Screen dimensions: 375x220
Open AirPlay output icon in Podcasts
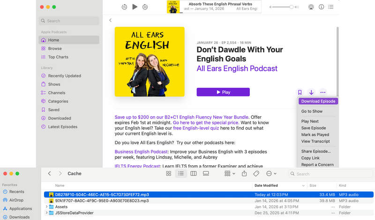click(x=311, y=7)
